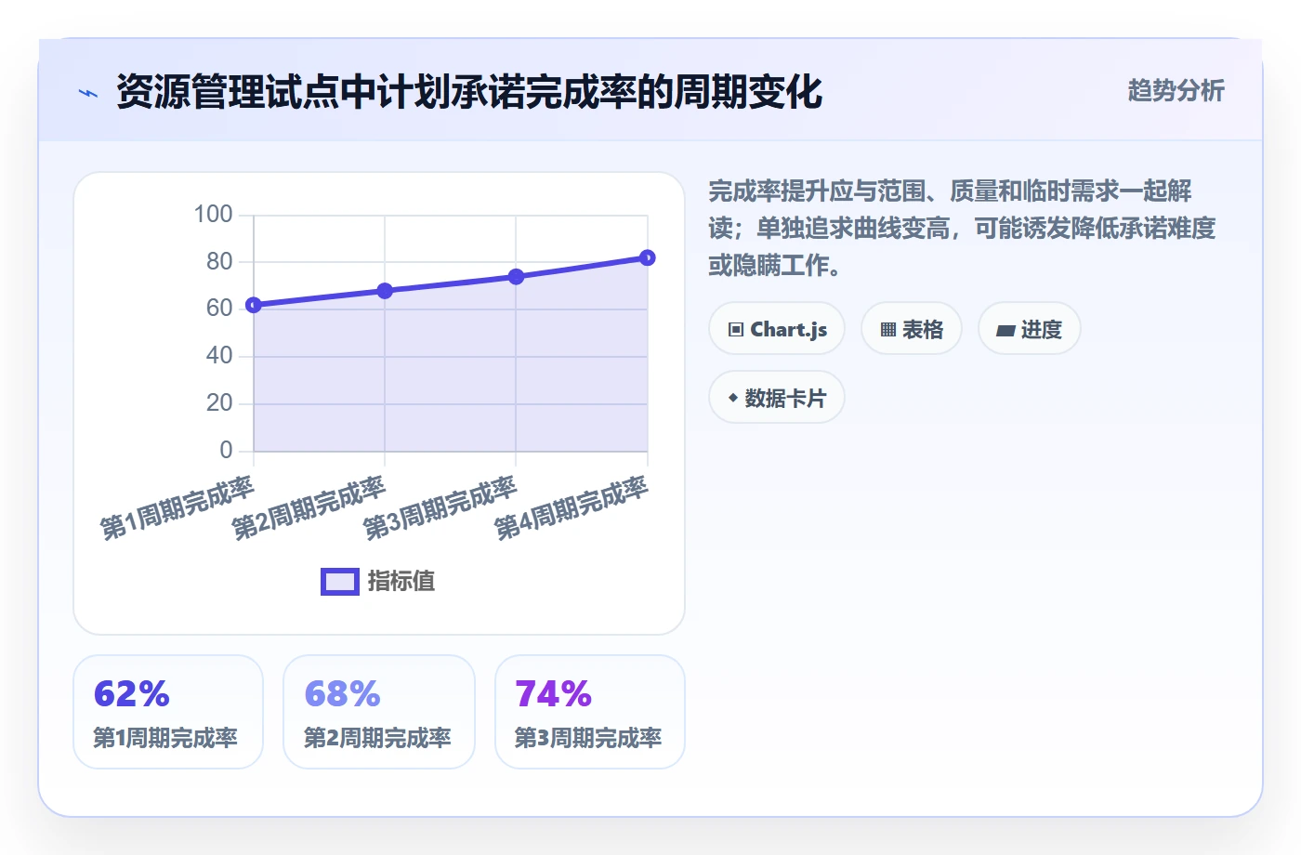Viewport: 1301px width, 855px height.
Task: Toggle the 指标值 legend item
Action: tap(378, 582)
